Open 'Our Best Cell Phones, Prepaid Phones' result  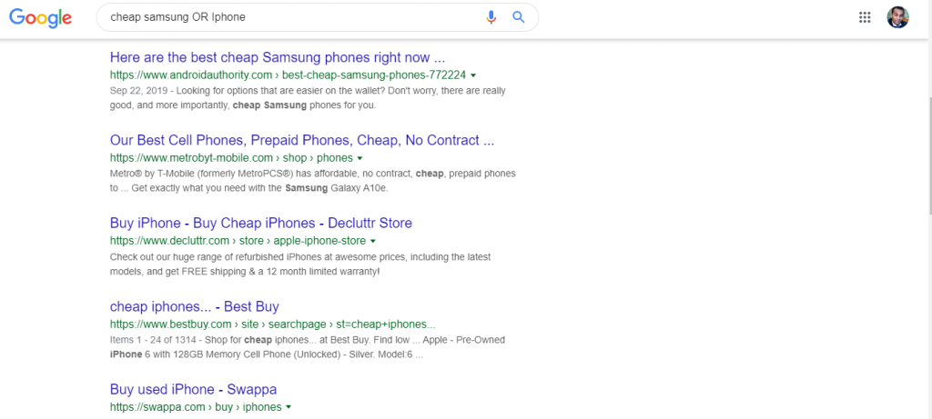(x=302, y=141)
